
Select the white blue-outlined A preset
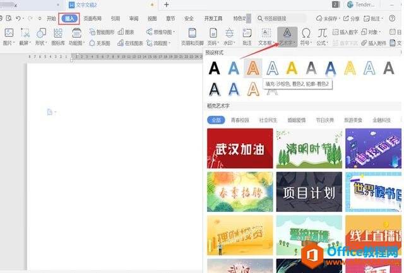point(272,68)
